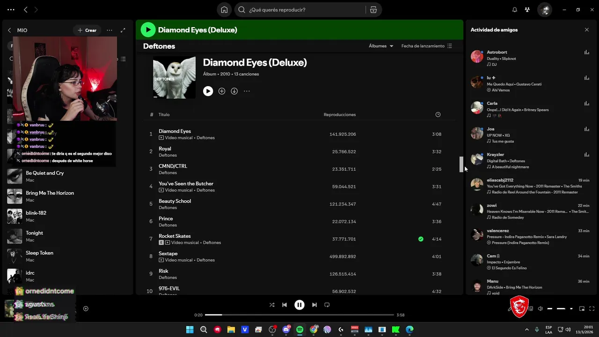Open more options next to Crear
This screenshot has height=337, width=599.
pyautogui.click(x=110, y=30)
